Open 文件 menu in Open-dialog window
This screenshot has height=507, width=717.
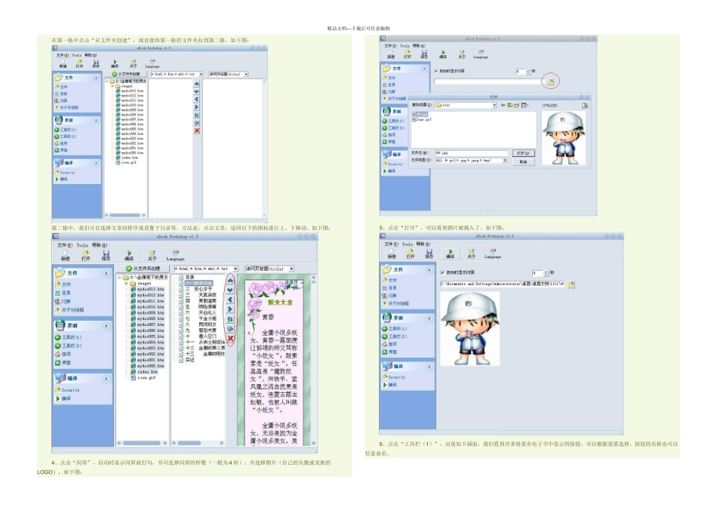coord(390,46)
